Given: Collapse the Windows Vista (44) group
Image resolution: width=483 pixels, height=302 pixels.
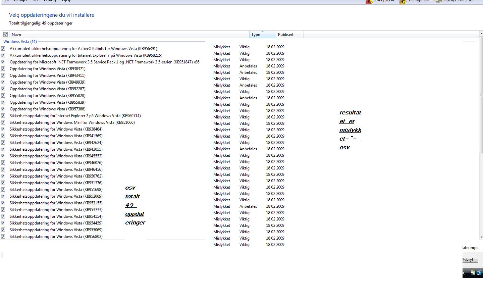Looking at the screenshot, I should point(20,42).
